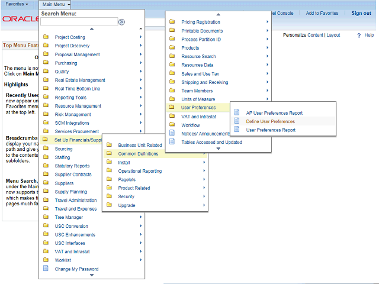Click the Oracle logo

click(x=20, y=18)
